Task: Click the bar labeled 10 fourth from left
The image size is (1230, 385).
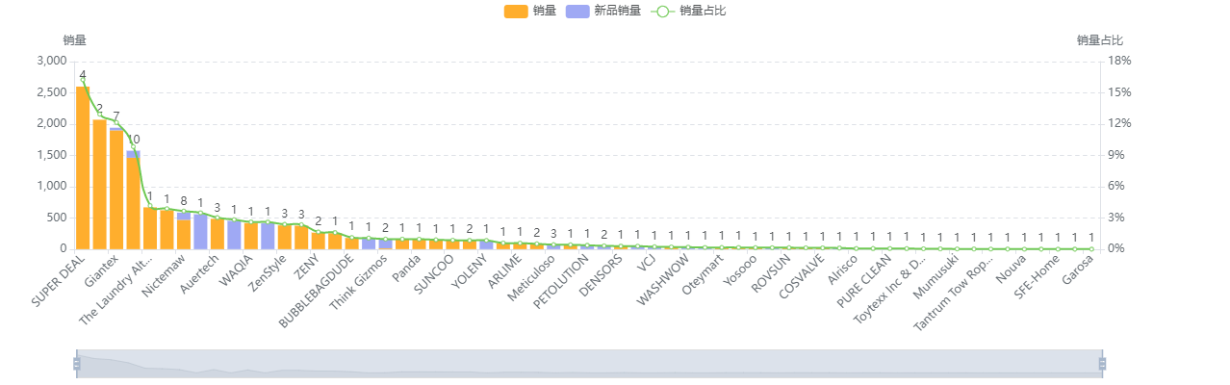Action: pos(133,200)
